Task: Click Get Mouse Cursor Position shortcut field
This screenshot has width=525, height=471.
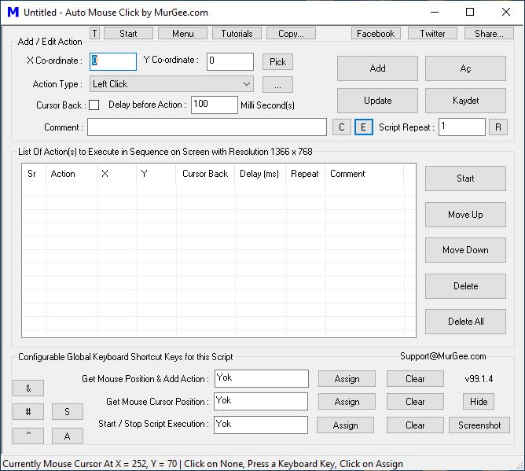Action: point(261,401)
